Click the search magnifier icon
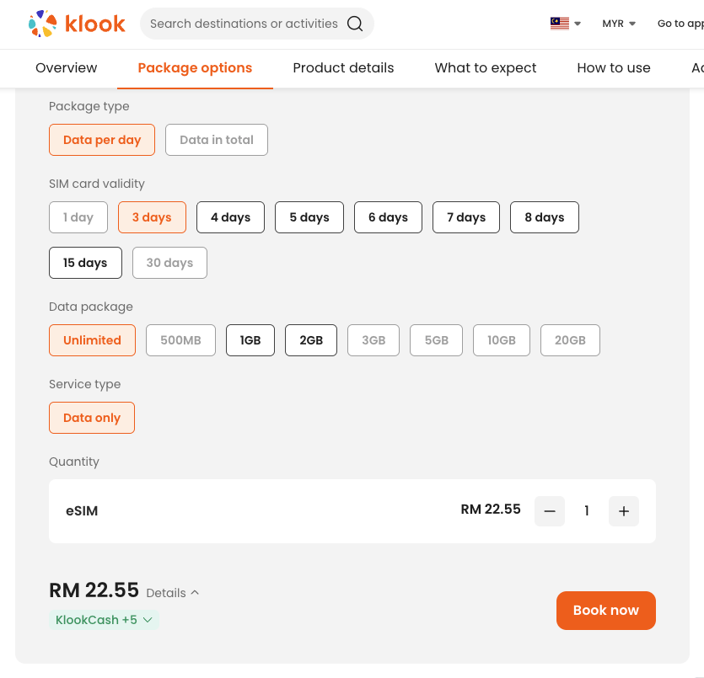Image resolution: width=704 pixels, height=678 pixels. point(355,24)
